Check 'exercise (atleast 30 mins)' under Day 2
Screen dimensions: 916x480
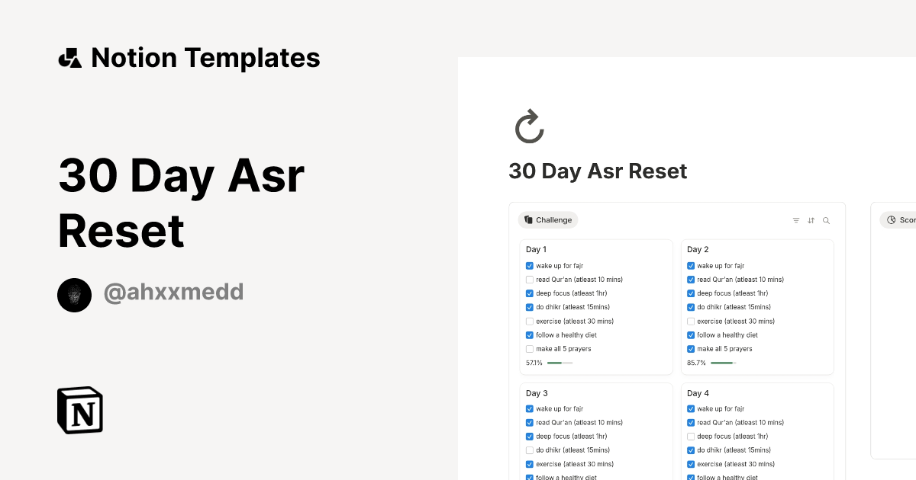tap(691, 321)
